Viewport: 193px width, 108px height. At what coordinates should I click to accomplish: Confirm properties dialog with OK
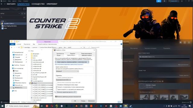[75, 101]
